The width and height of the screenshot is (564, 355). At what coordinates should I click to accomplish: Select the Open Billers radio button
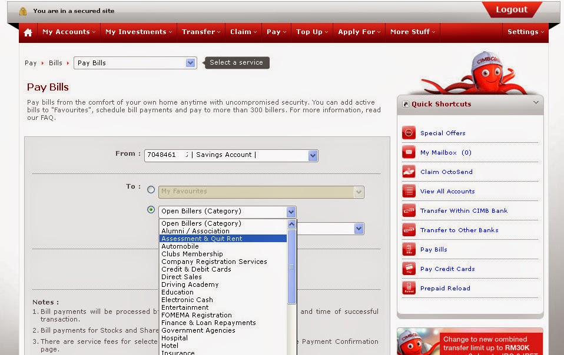[x=151, y=210]
